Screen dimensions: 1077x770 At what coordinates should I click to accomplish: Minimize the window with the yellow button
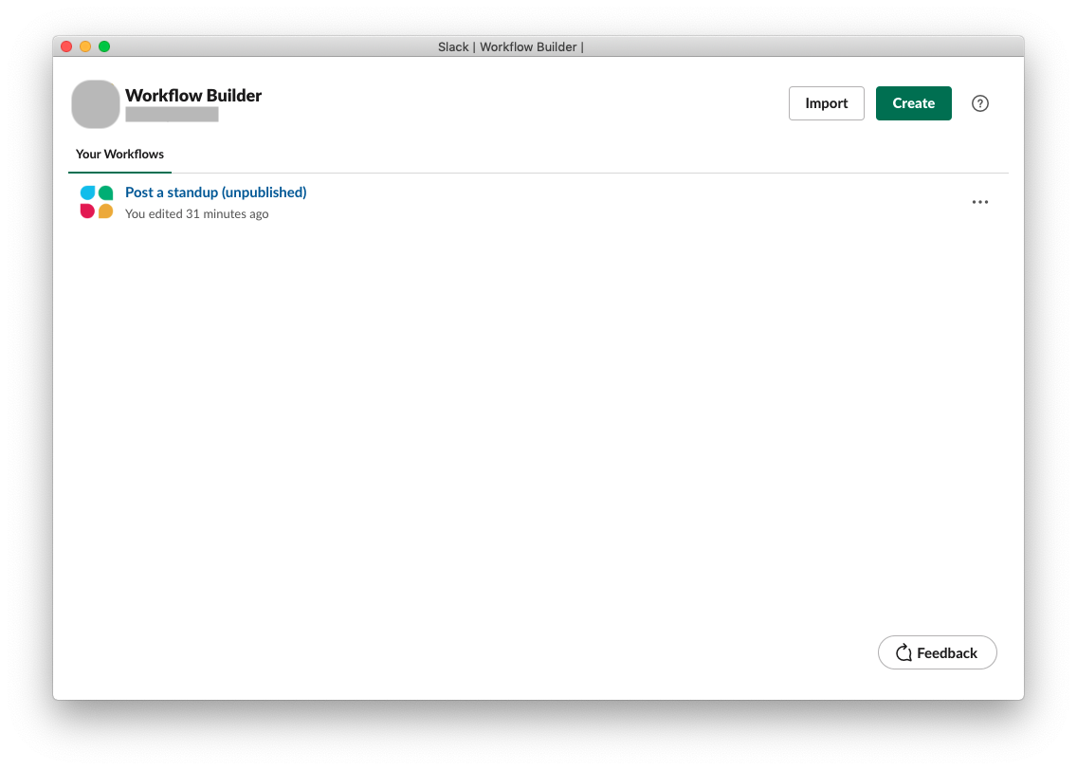point(85,46)
